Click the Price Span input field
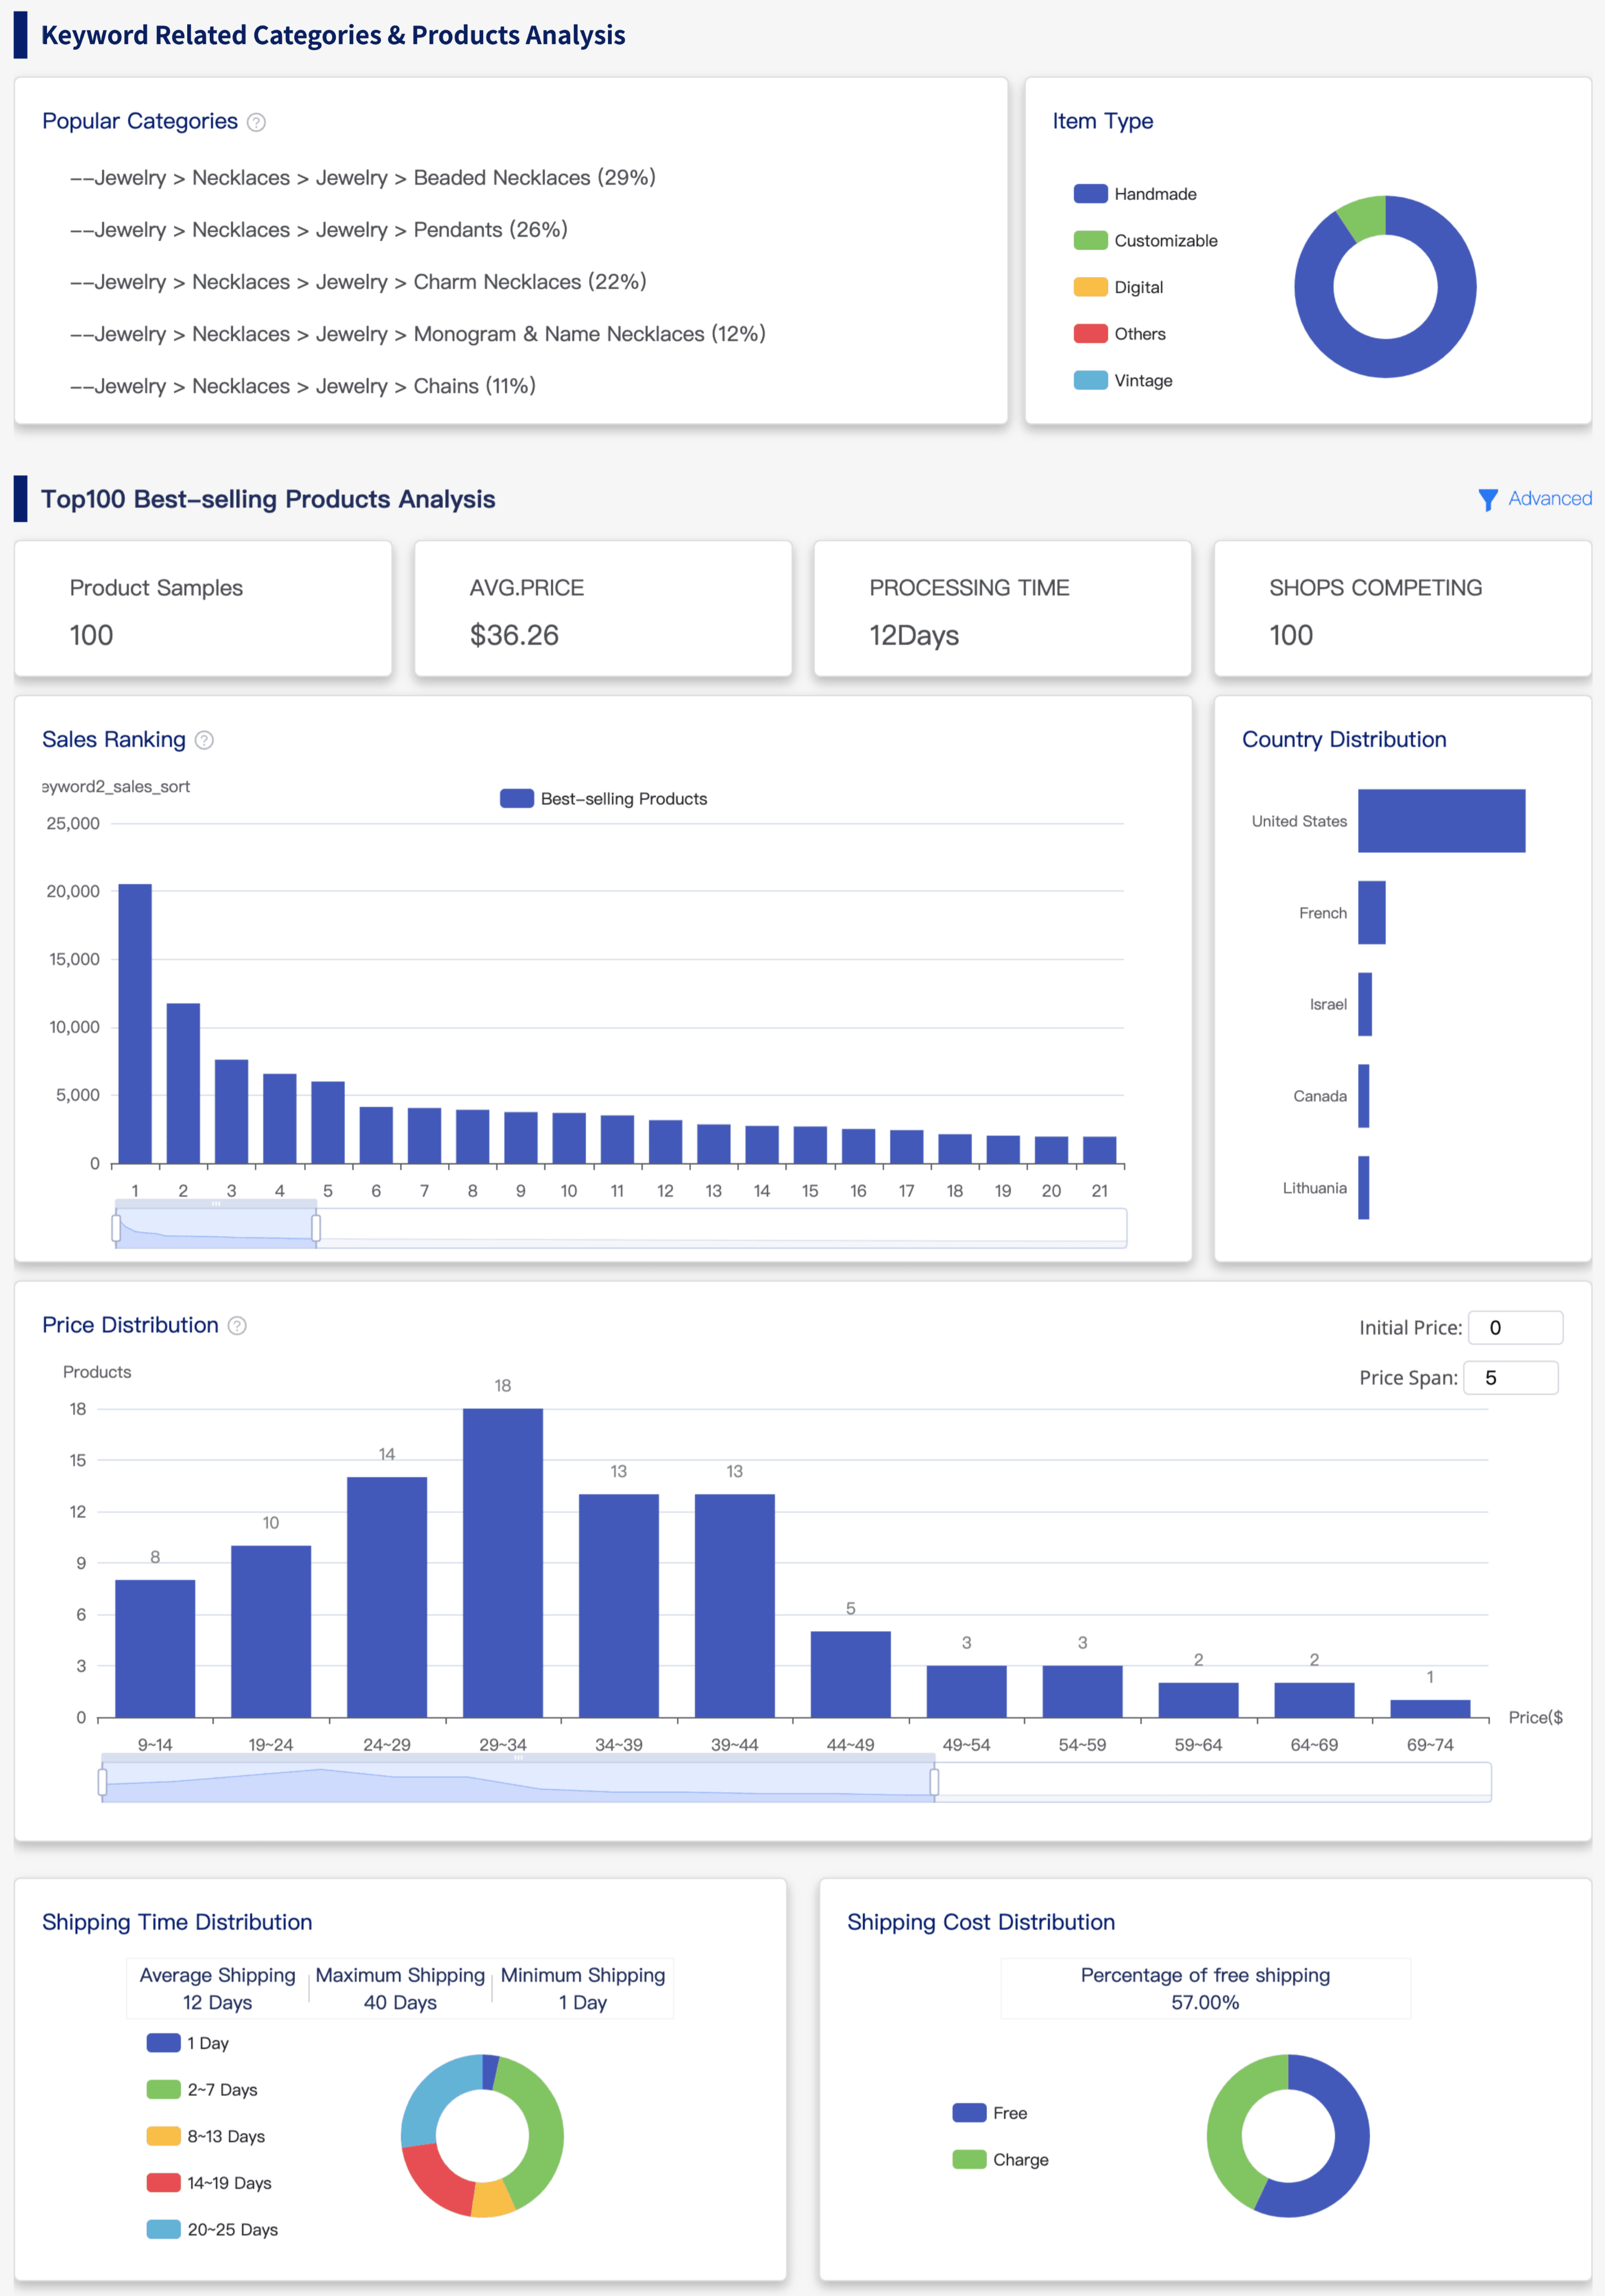 point(1510,1377)
